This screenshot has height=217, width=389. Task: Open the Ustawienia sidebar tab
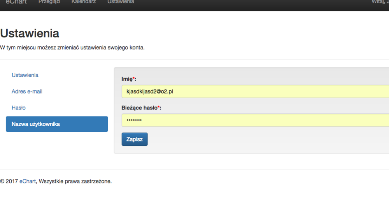tap(25, 75)
